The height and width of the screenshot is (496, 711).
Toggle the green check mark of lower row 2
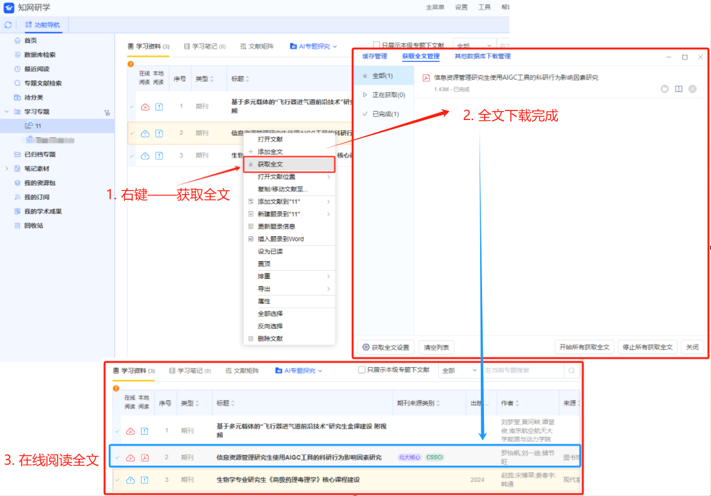pos(117,458)
